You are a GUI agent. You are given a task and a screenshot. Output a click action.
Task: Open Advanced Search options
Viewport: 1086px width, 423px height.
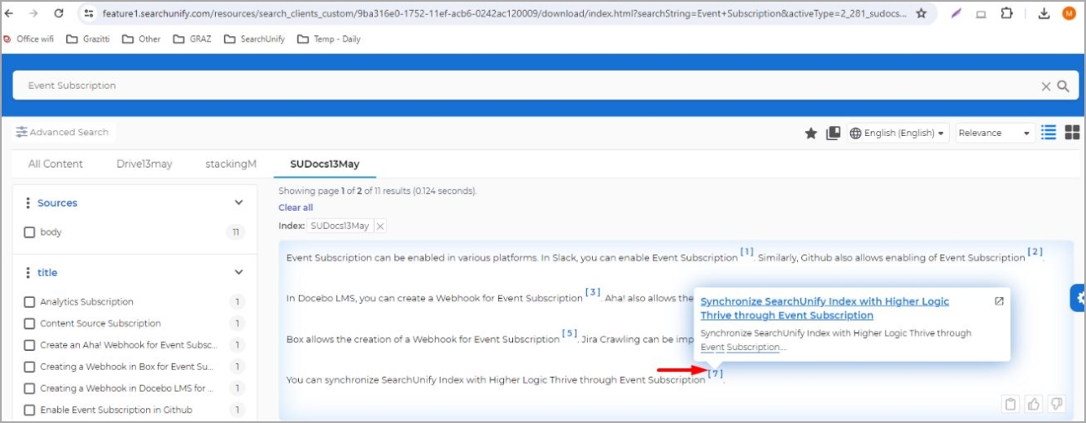(62, 132)
